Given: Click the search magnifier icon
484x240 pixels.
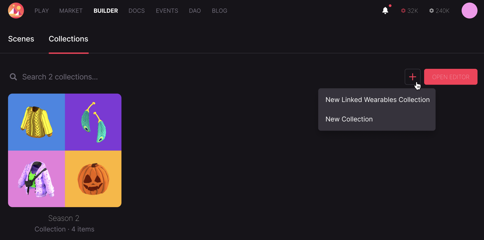Looking at the screenshot, I should (x=13, y=77).
